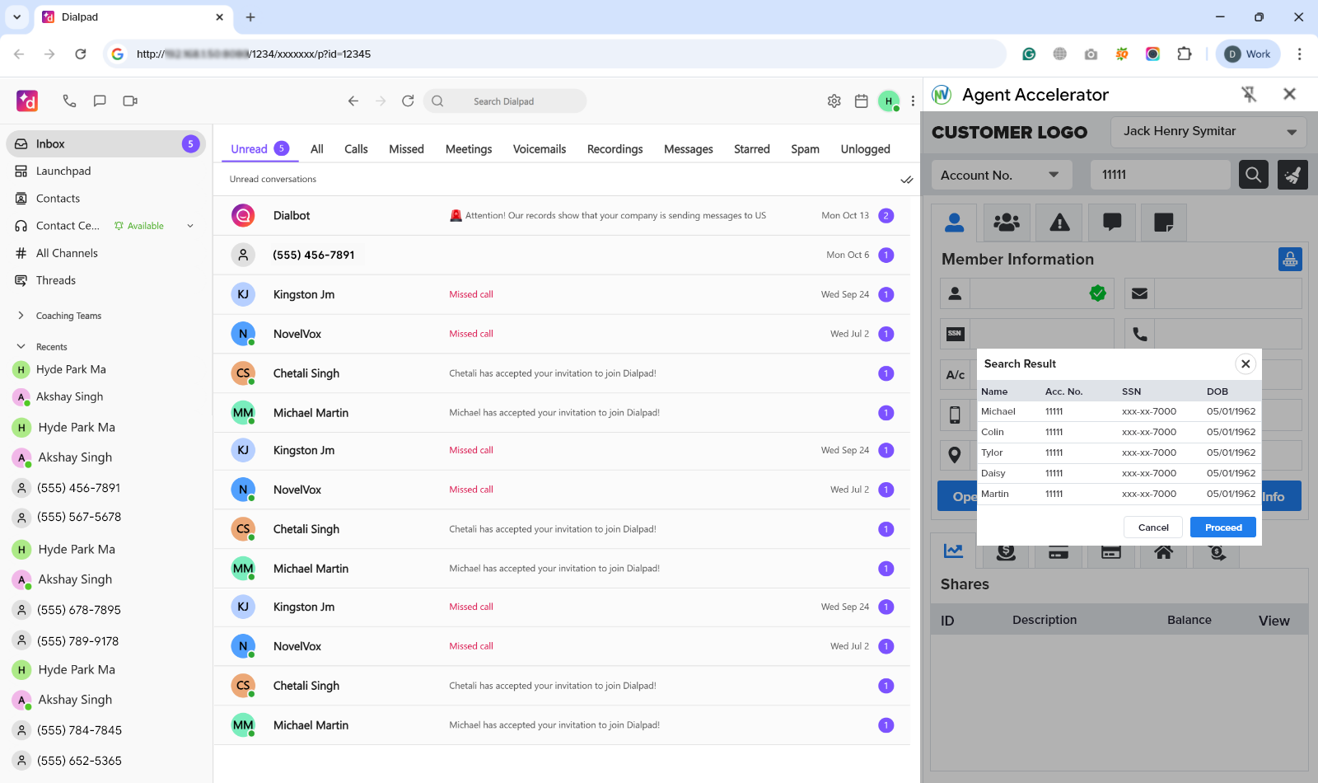
Task: Click the Dialpad logo in the header
Action: click(x=27, y=101)
